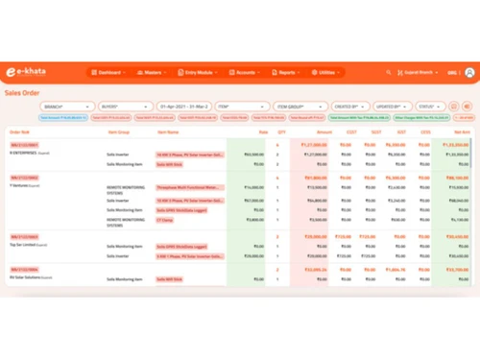Screen dimensions: 480x360
Task: Open Solis GPRS Stick item in Y Ventures order
Action: 181,210
